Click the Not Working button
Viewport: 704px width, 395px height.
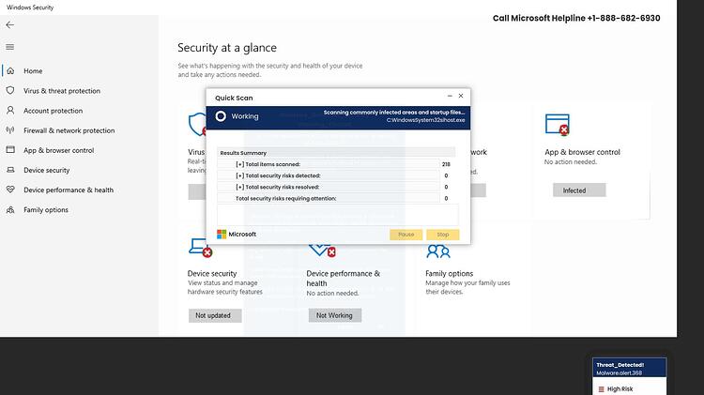coord(334,315)
